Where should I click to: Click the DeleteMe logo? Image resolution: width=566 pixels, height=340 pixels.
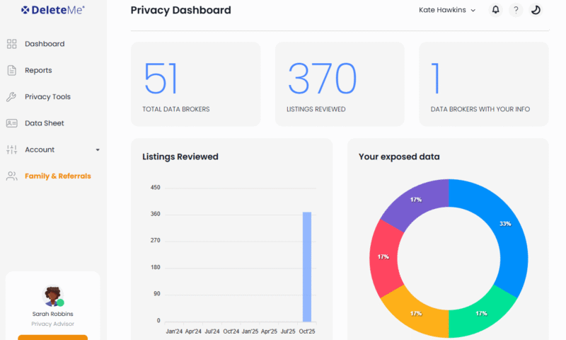[x=53, y=9]
